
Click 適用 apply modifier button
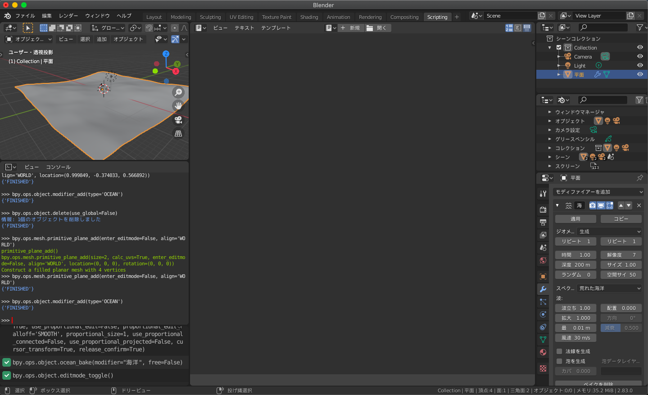click(x=575, y=219)
